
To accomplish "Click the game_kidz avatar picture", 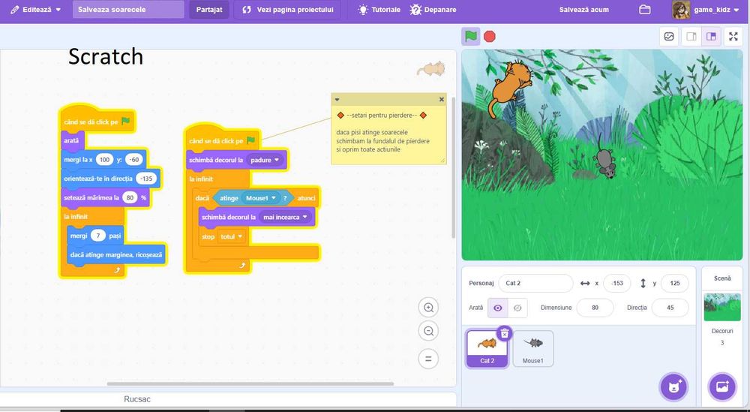I will pos(681,10).
